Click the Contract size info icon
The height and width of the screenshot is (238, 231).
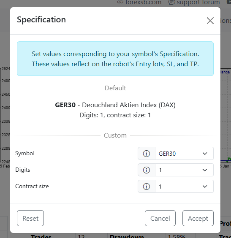[147, 187]
